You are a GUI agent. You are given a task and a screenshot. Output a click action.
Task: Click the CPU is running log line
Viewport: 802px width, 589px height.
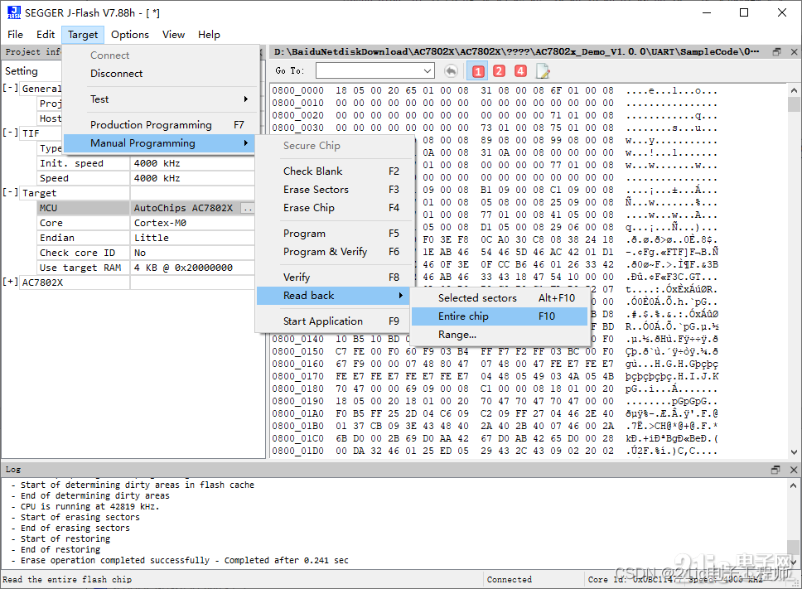pos(85,506)
